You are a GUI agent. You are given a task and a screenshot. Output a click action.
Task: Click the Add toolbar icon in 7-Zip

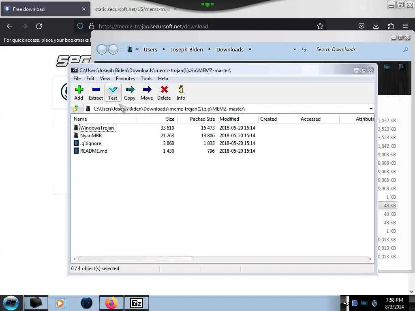click(79, 93)
